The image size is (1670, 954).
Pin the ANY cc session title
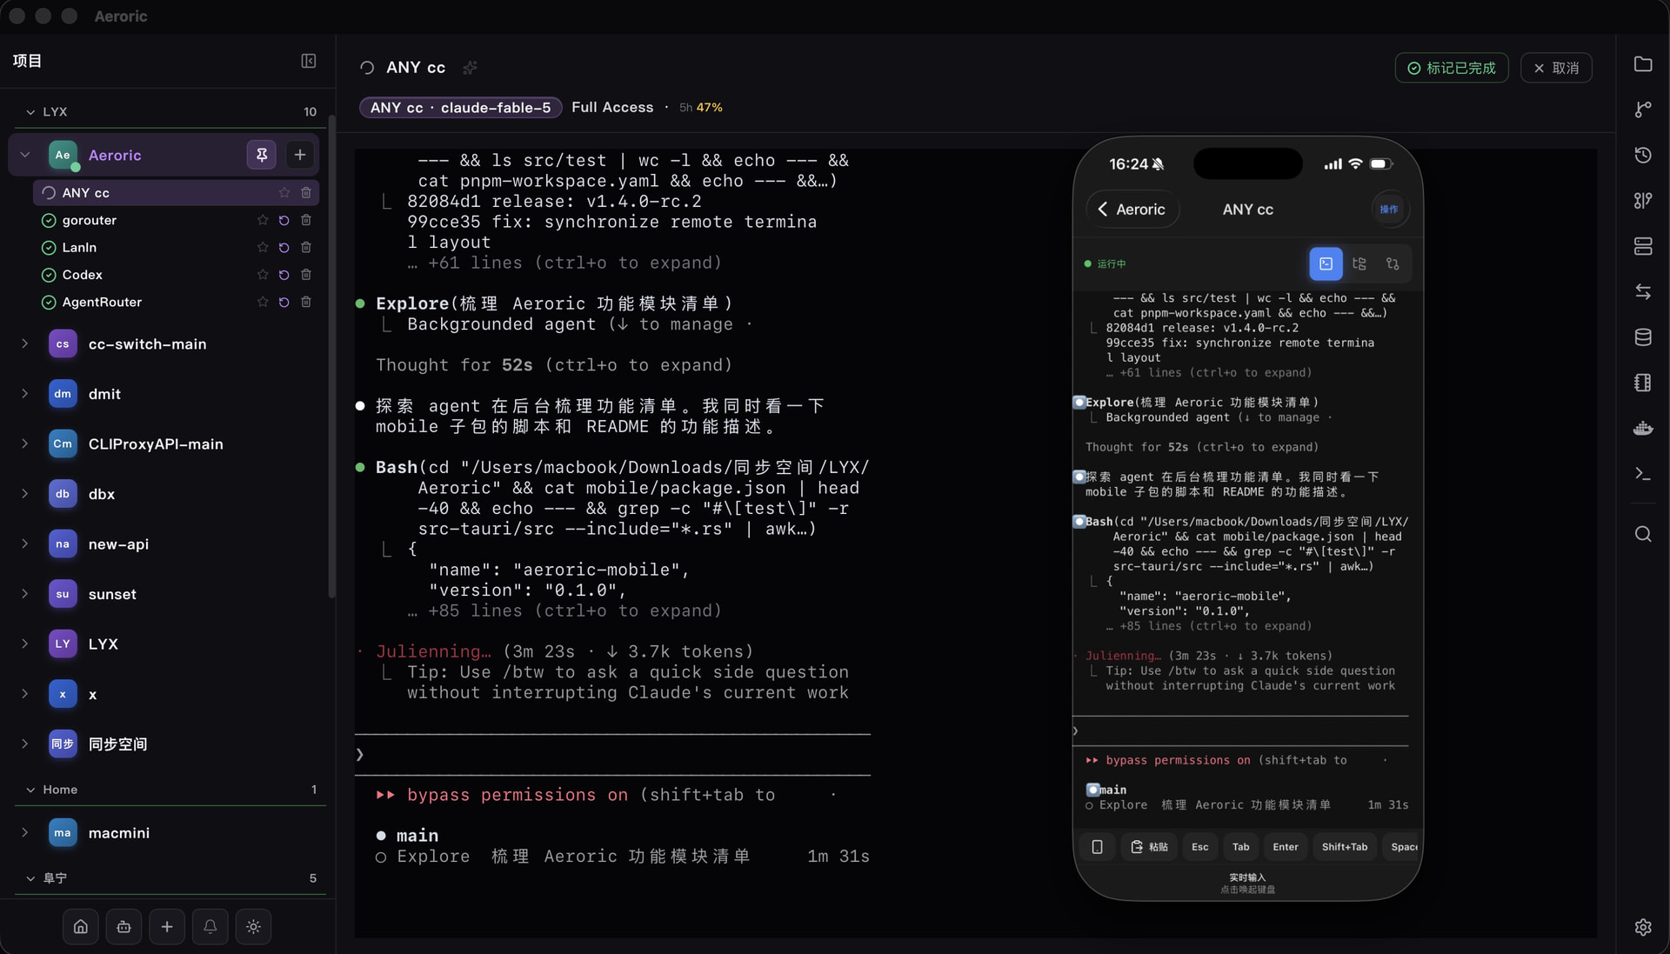(470, 68)
